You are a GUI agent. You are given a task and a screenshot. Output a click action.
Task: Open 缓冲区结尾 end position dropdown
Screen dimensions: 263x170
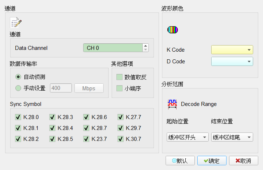point(232,137)
